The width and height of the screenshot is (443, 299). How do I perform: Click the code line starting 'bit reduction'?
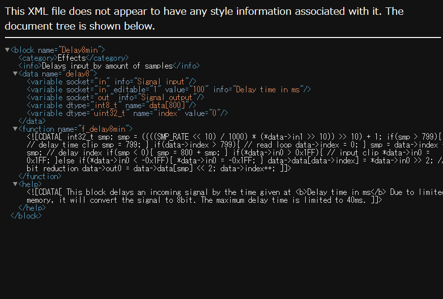pos(159,169)
